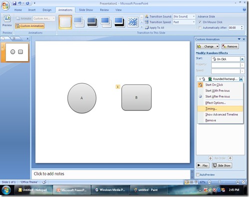The height and width of the screenshot is (197, 249).
Task: Click the zoom out minus icon
Action: (210, 182)
